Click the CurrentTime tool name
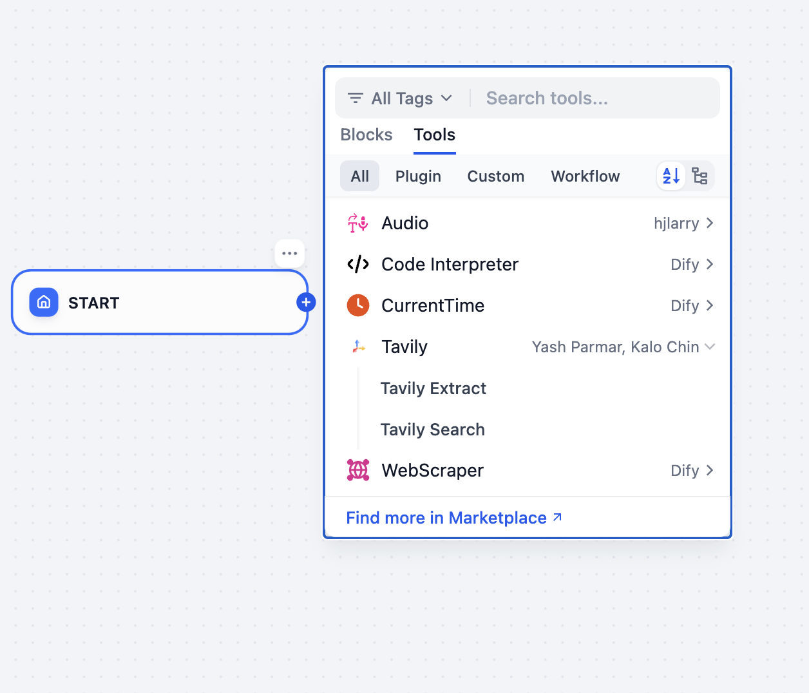 tap(433, 305)
